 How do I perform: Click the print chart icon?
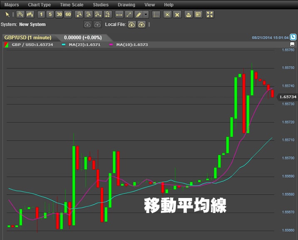click(189, 15)
